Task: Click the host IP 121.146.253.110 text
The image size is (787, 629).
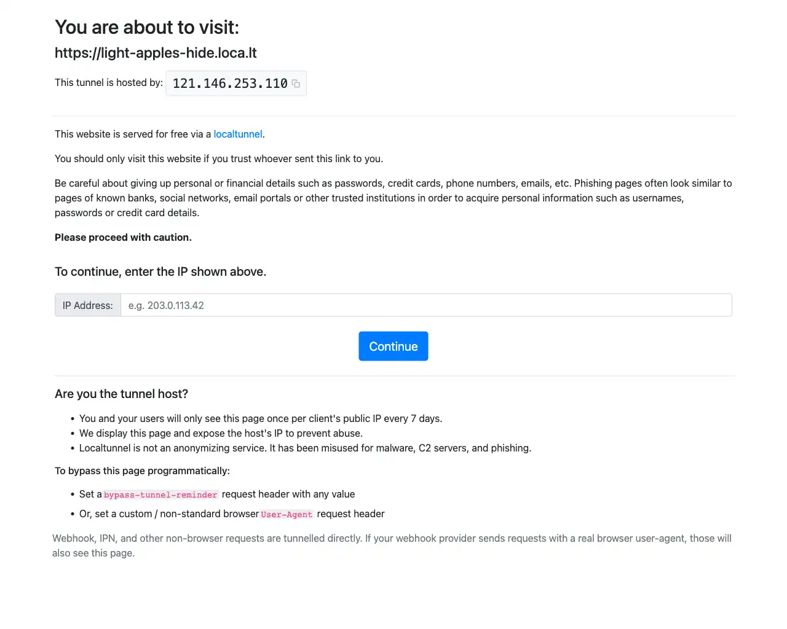Action: (230, 84)
